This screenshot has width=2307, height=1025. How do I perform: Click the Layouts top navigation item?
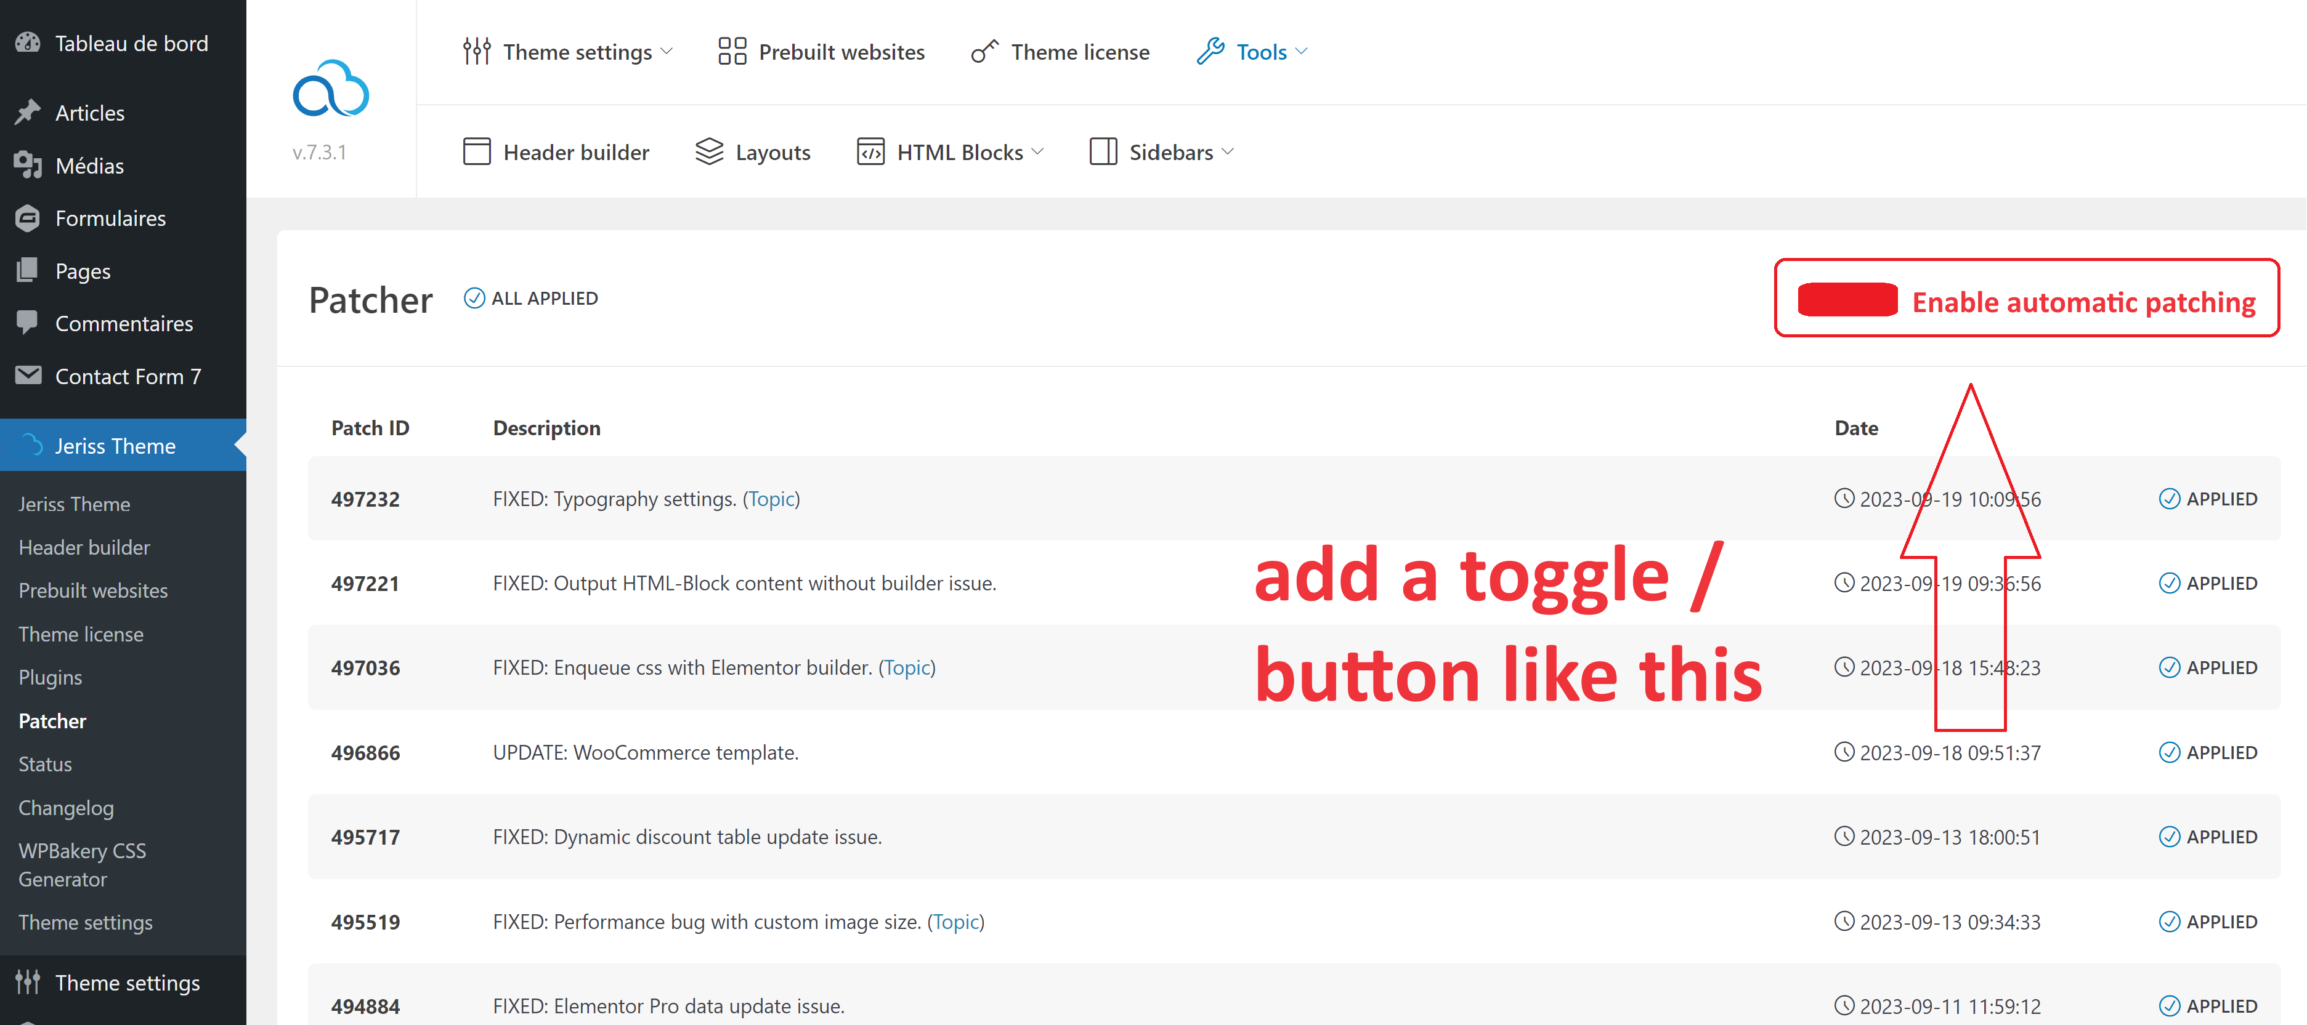(752, 151)
